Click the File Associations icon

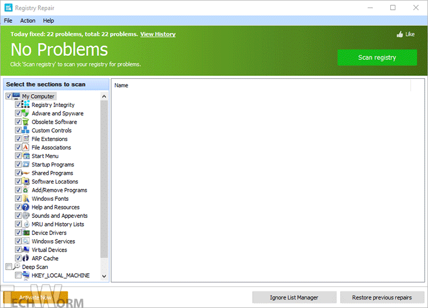click(x=26, y=148)
